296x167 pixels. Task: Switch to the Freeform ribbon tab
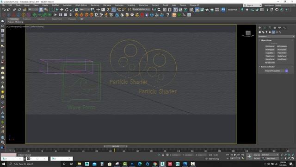click(27, 19)
